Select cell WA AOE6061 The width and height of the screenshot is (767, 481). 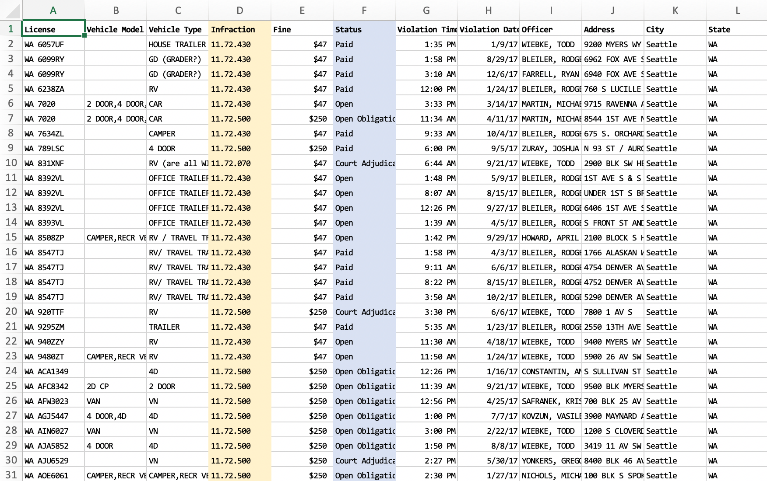pyautogui.click(x=53, y=475)
